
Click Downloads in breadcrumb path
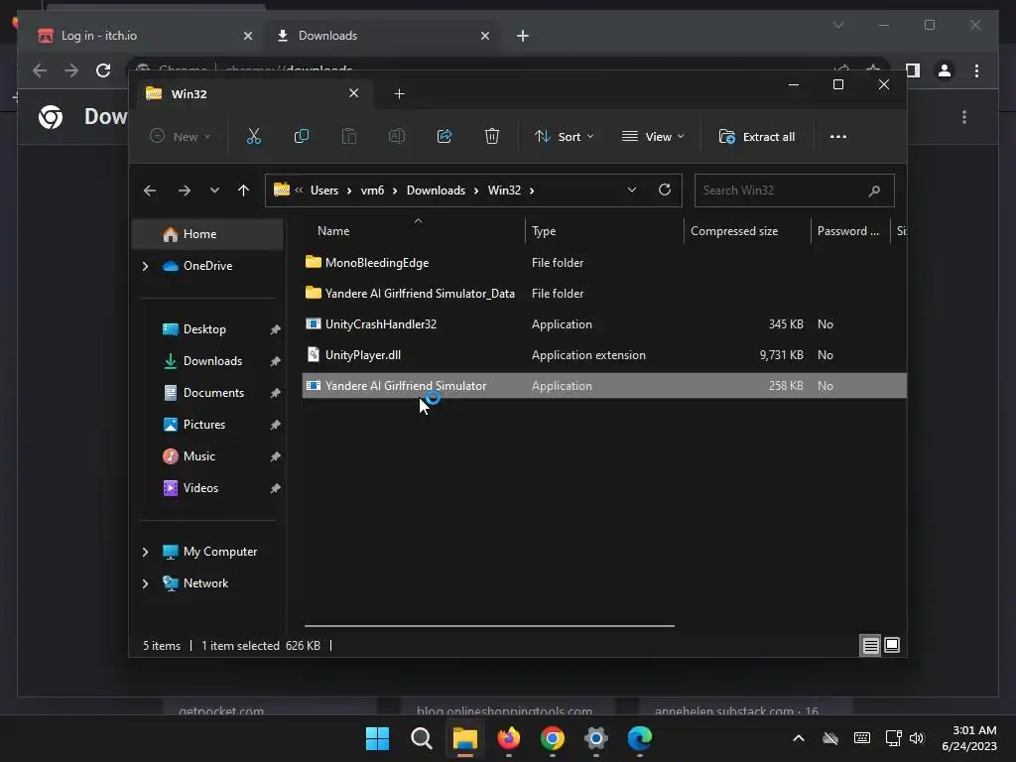[x=436, y=190]
